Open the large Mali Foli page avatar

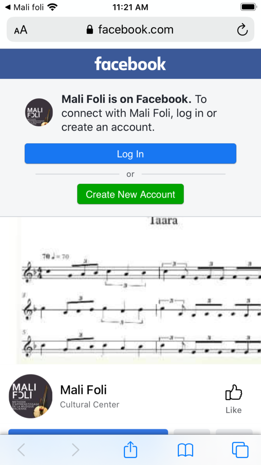click(x=31, y=396)
